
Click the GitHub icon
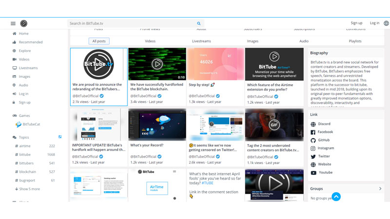click(313, 140)
